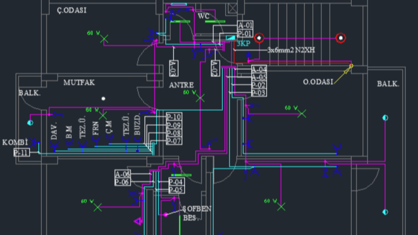Select the P-08 circuit tag

tap(174, 133)
